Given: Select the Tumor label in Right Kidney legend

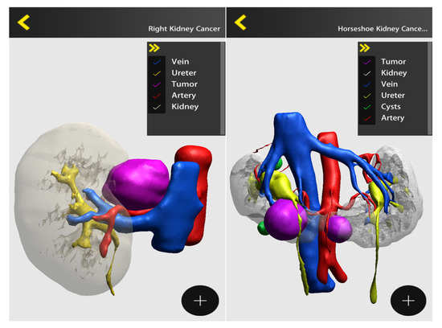Looking at the screenshot, I should point(184,84).
